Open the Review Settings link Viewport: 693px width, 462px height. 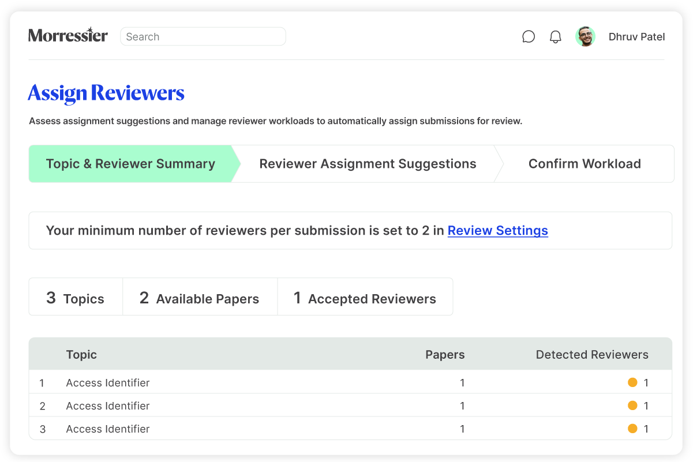click(x=497, y=231)
